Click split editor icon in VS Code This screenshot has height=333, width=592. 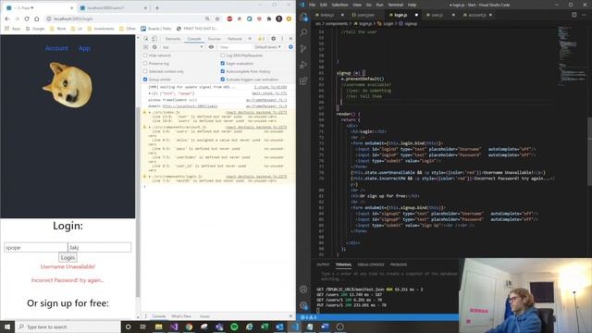pyautogui.click(x=573, y=15)
